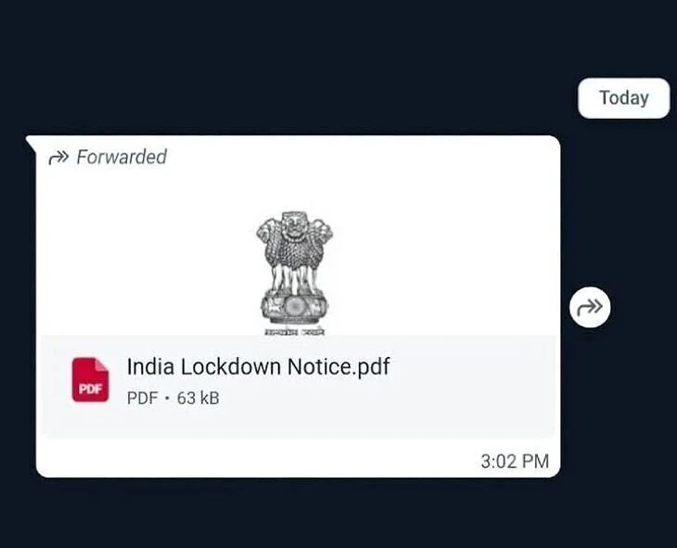Click the 63 kB file size text

[198, 398]
